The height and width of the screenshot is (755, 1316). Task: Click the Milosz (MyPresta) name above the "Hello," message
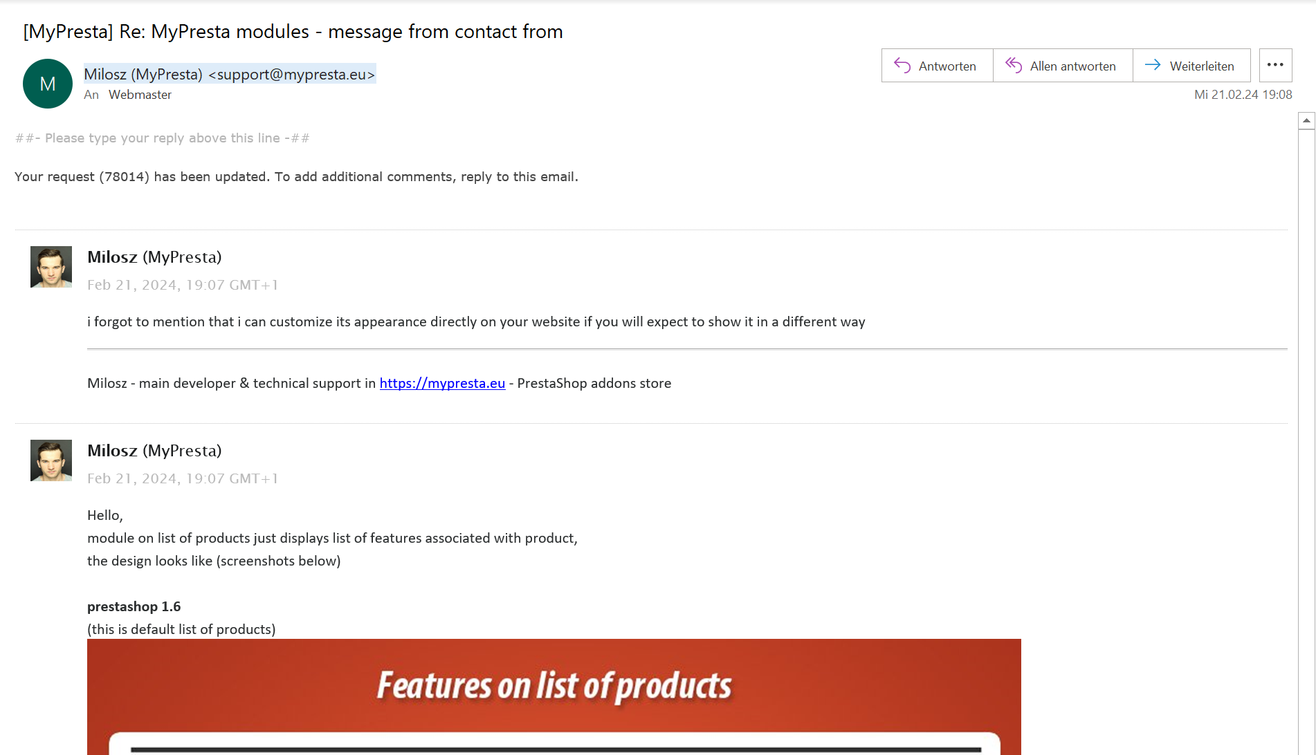154,451
